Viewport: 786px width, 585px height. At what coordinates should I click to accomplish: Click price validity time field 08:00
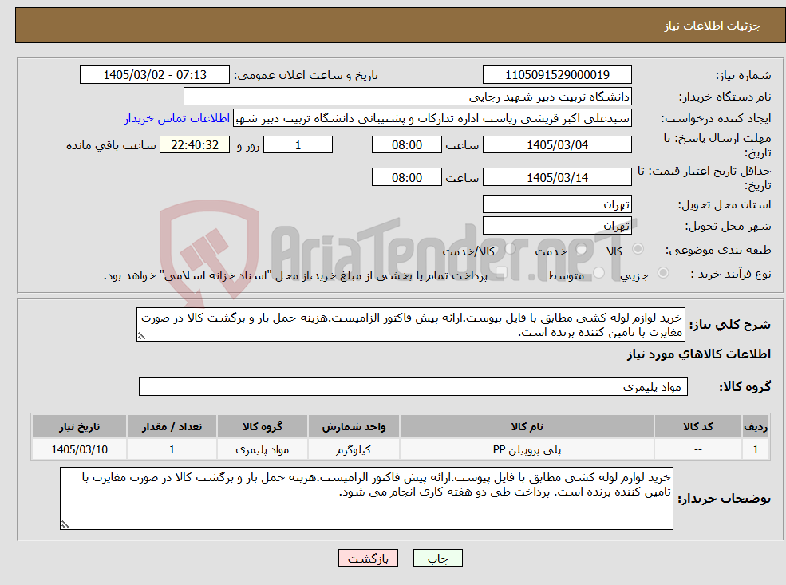click(x=406, y=177)
